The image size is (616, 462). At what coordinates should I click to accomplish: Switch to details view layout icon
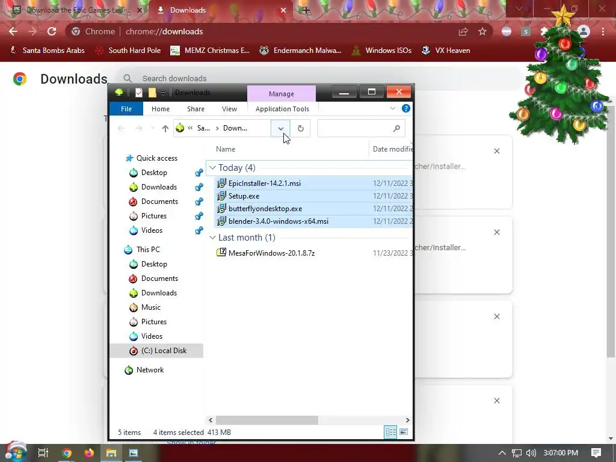click(390, 432)
